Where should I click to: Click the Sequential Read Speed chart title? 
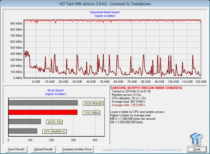[105, 12]
